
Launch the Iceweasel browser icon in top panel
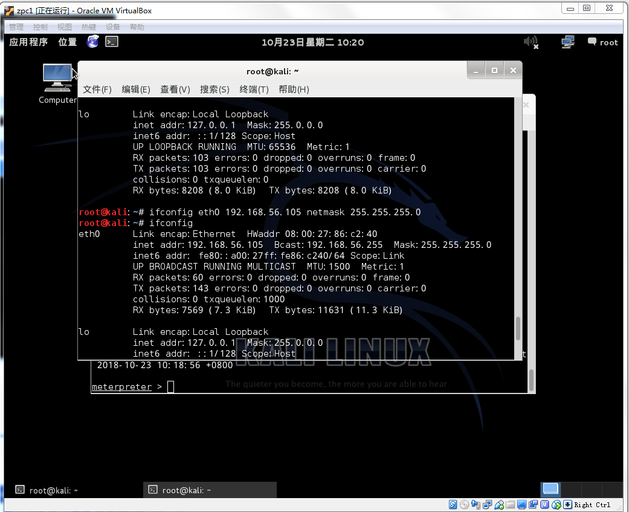pyautogui.click(x=92, y=41)
